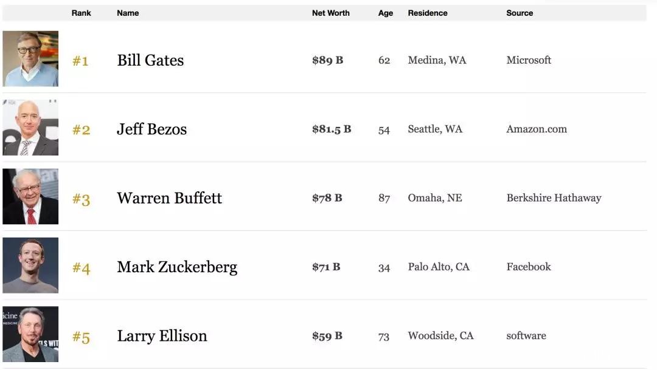
Task: Open the Larry Ellison photo thumbnail
Action: 30,334
